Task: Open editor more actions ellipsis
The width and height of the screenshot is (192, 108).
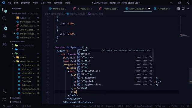Action: point(188,8)
